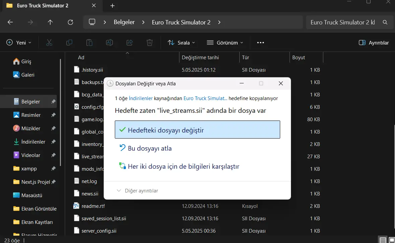
Task: Close the Dosyaları Değiştir veya Atla dialog
Action: (281, 83)
